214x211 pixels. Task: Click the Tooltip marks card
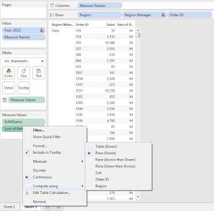click(24, 88)
